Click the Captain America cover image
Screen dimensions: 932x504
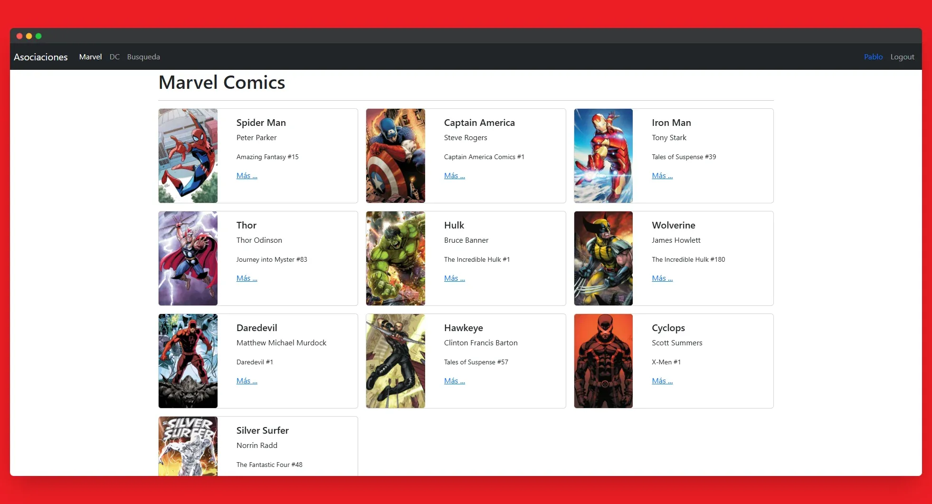pos(396,156)
